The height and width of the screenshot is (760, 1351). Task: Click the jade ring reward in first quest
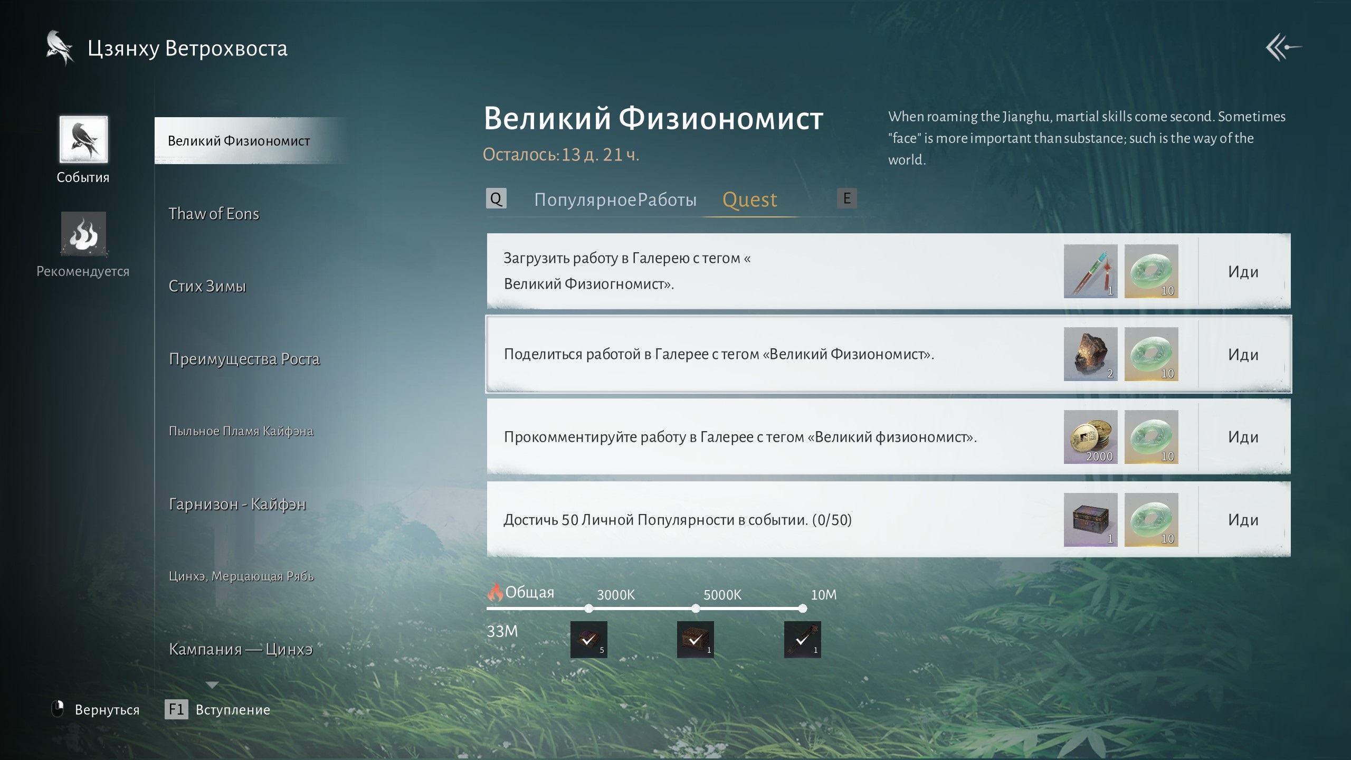tap(1151, 271)
